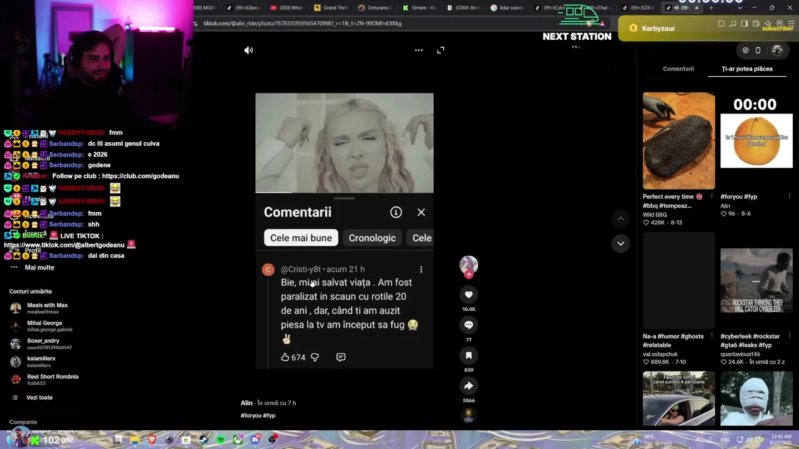Image resolution: width=799 pixels, height=449 pixels.
Task: Like the video with the heart
Action: (x=469, y=295)
